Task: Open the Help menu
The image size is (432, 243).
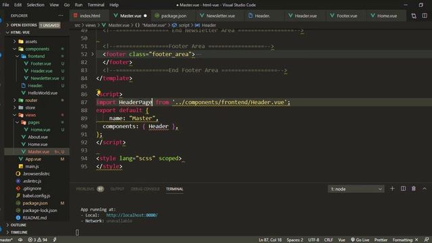Action: click(114, 5)
